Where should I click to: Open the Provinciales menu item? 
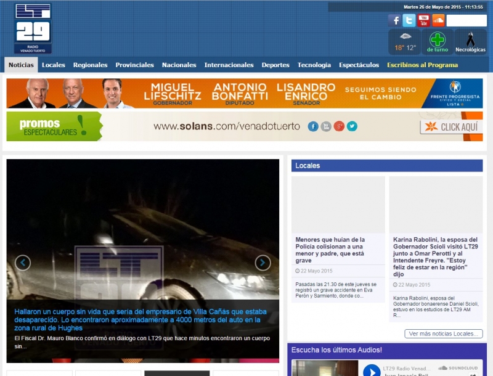[134, 65]
